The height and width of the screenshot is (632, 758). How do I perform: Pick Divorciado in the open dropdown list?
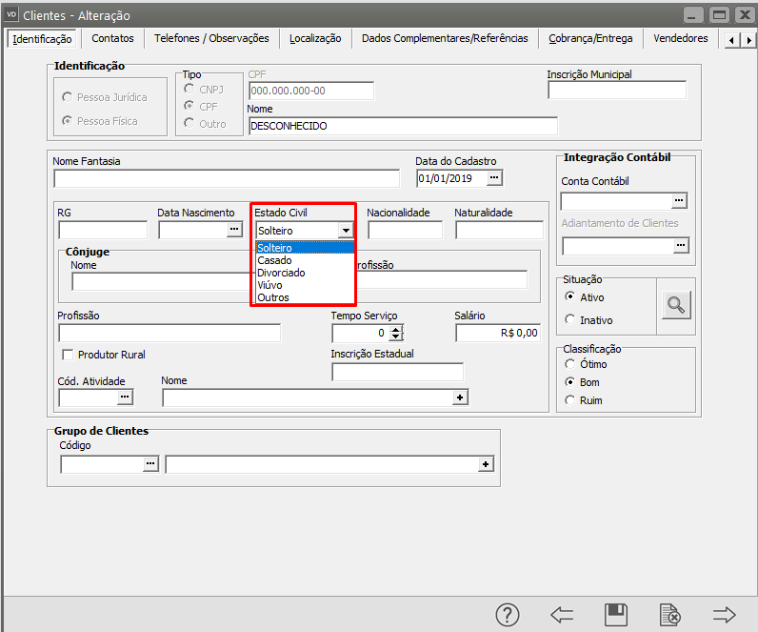(x=281, y=273)
